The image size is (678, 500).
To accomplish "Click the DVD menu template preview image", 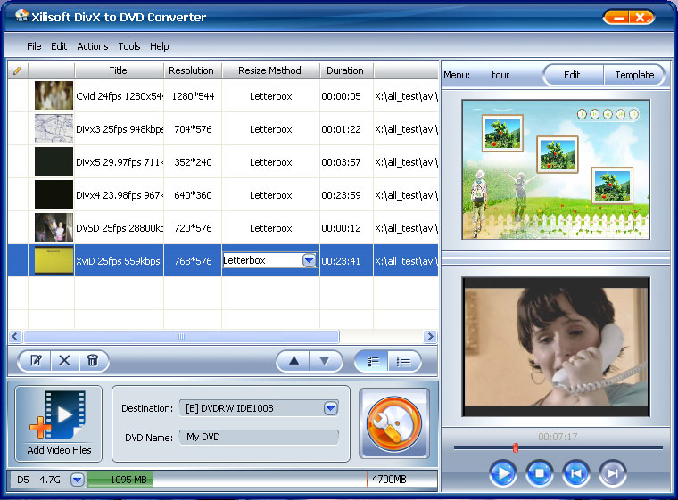I will tap(556, 169).
